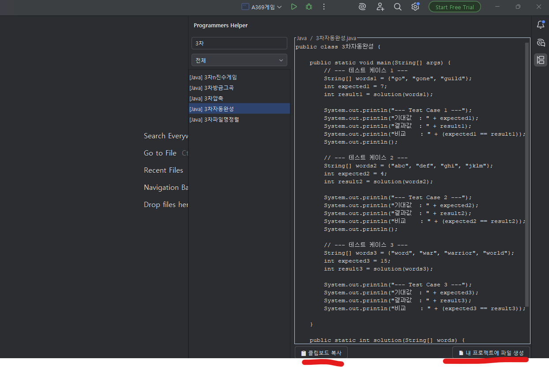This screenshot has height=367, width=549.
Task: Open the 전체 filter combo box
Action: (x=239, y=60)
